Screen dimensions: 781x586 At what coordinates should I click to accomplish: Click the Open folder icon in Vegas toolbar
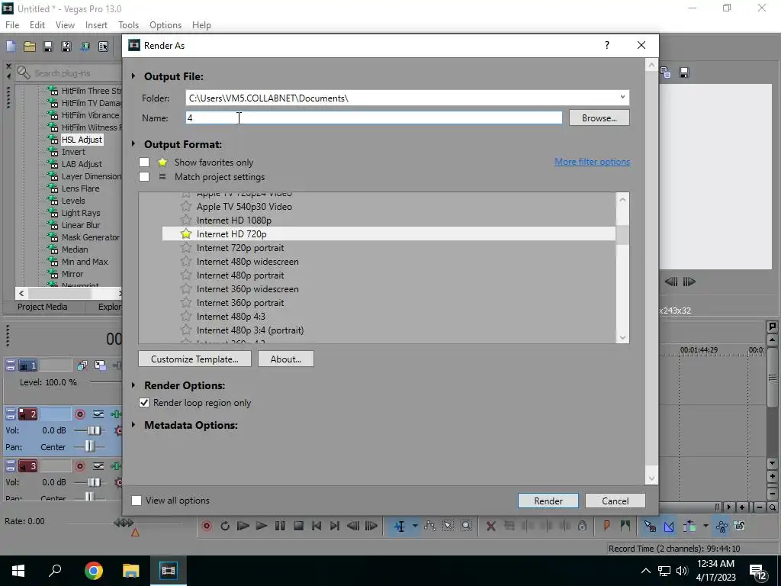(x=30, y=47)
